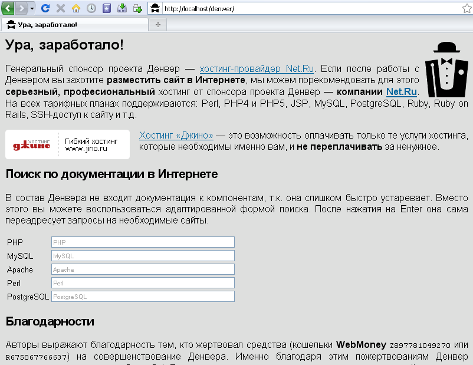Follow the bold 'Net.Ru' company link
Screen dimensions: 473x365
pos(402,92)
